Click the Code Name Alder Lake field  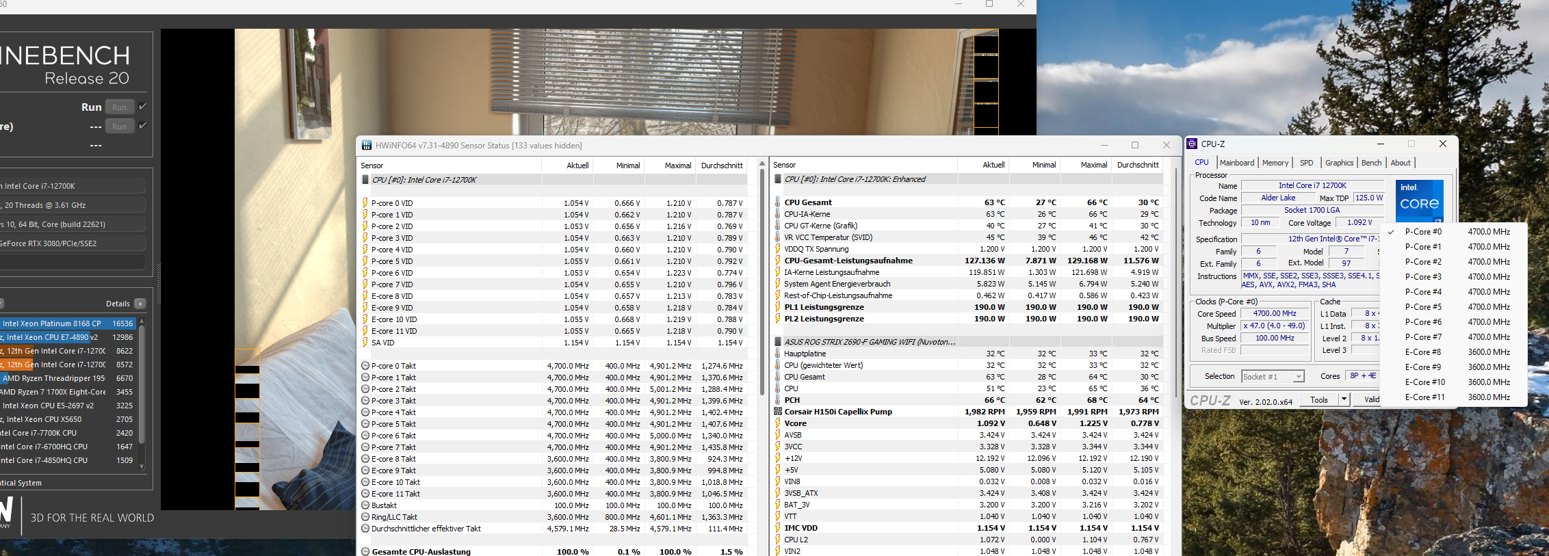tap(1278, 198)
